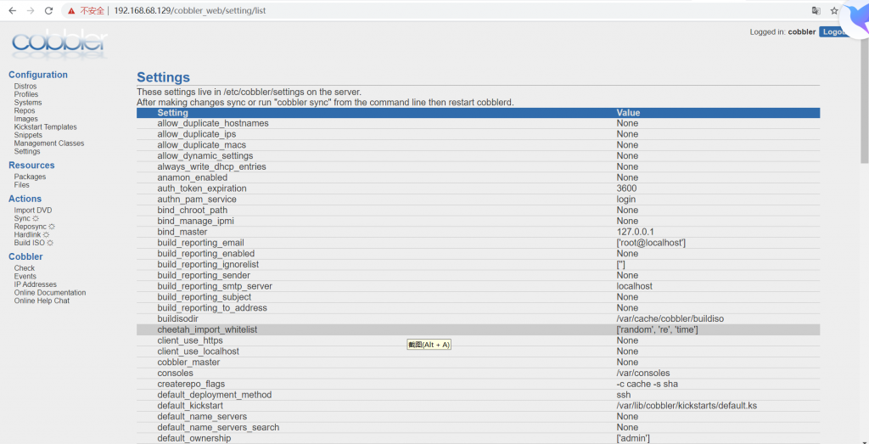
Task: Click the translate page icon
Action: tap(816, 10)
